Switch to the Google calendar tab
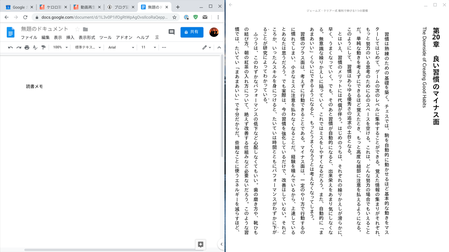Viewport: 449px width, 252px height. pyautogui.click(x=18, y=7)
